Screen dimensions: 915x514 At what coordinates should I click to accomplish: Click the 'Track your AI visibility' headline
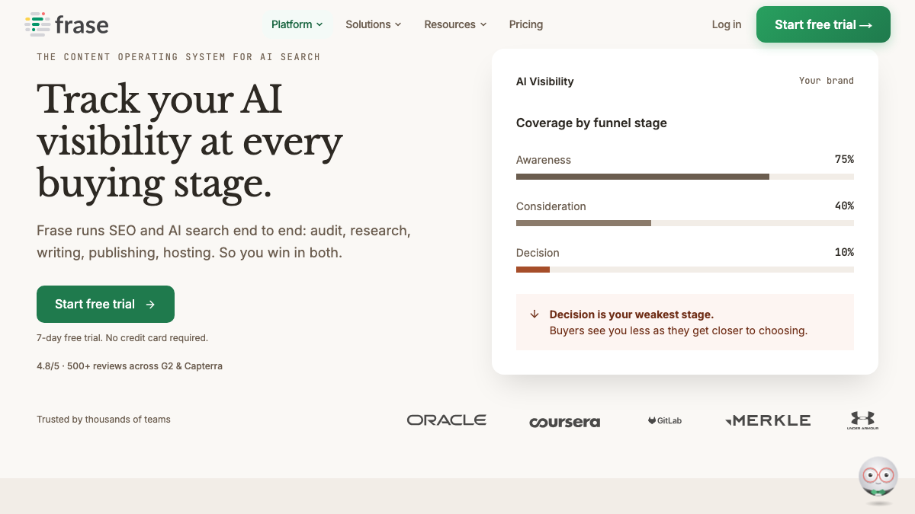click(190, 141)
